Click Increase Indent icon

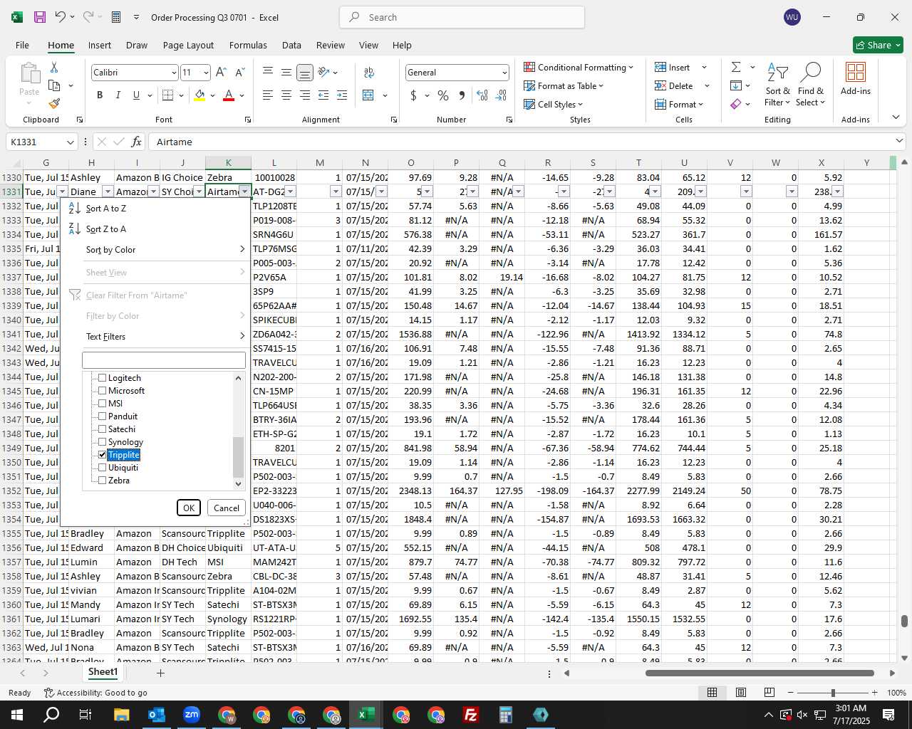click(341, 95)
